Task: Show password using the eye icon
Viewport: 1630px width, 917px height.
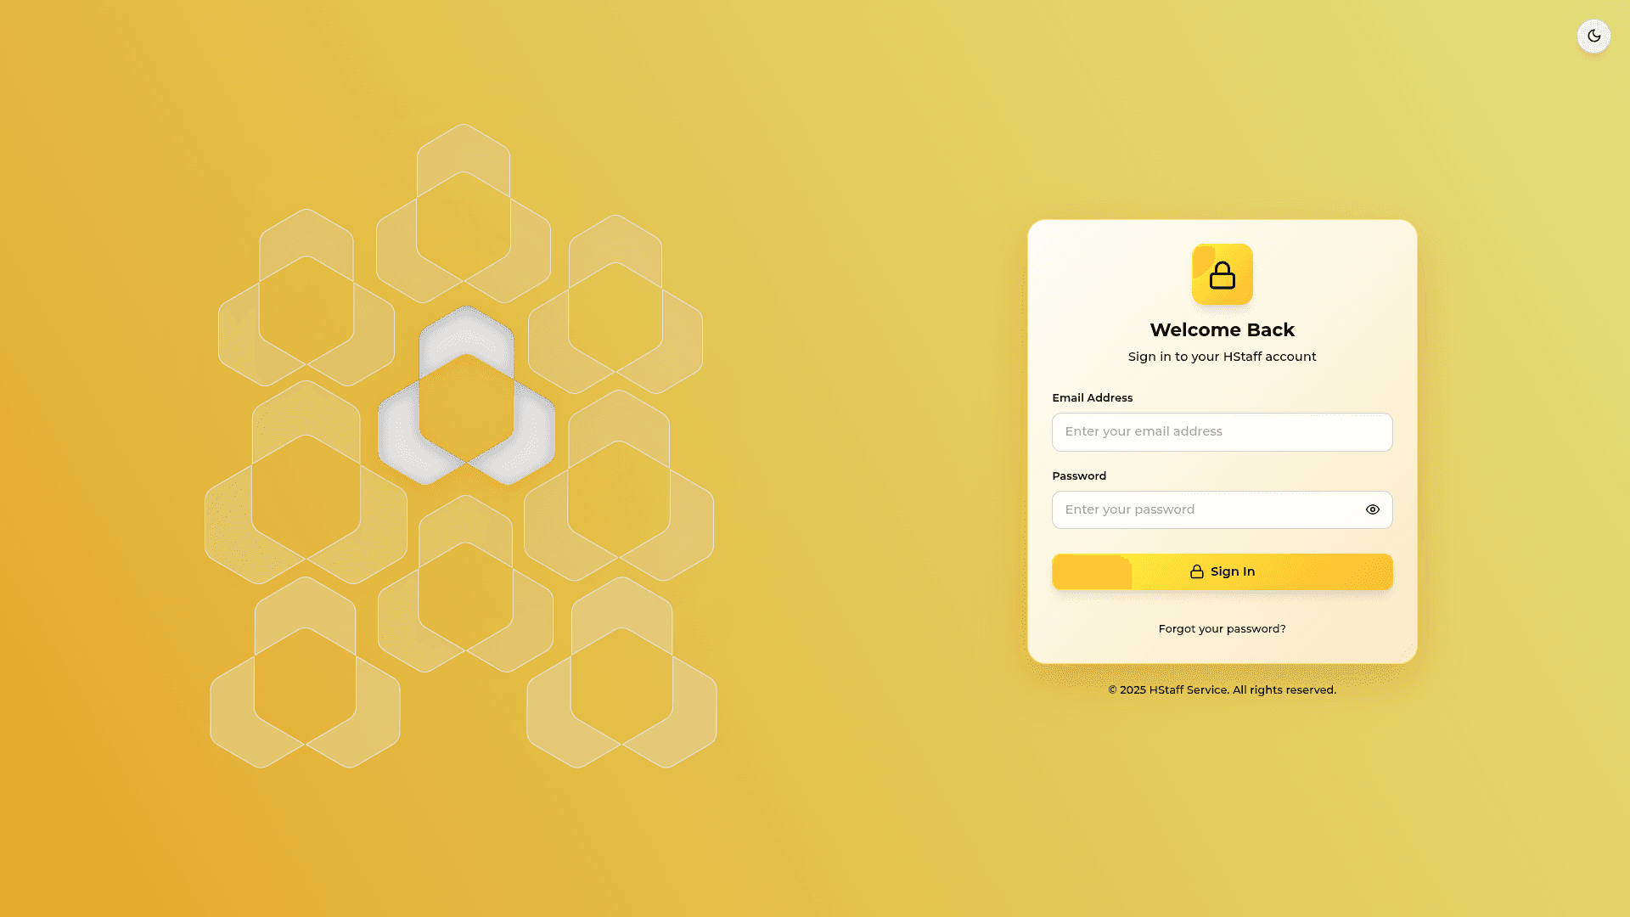Action: tap(1372, 509)
